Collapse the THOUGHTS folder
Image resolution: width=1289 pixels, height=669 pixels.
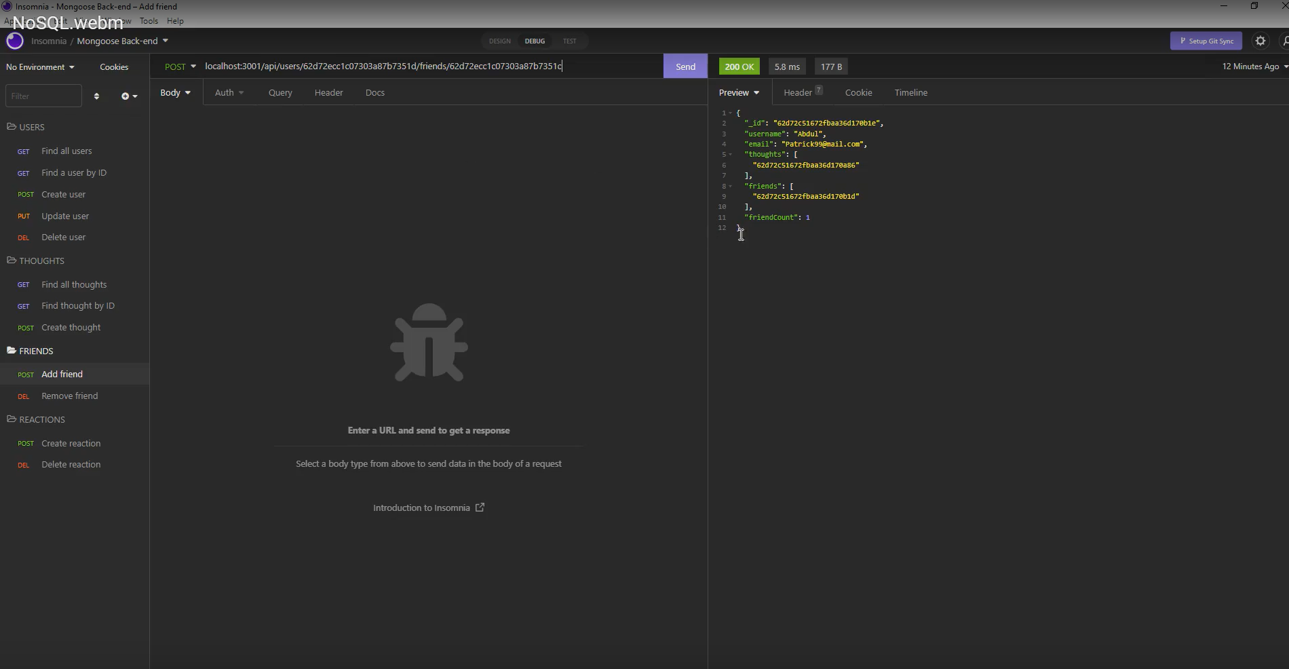point(35,261)
